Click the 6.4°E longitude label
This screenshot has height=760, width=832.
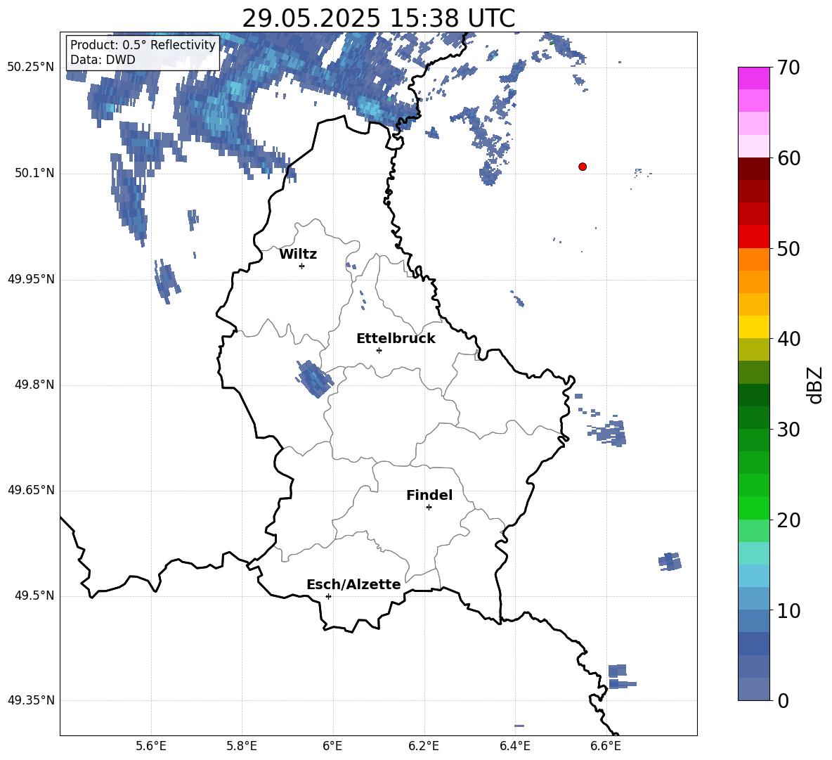pyautogui.click(x=514, y=746)
